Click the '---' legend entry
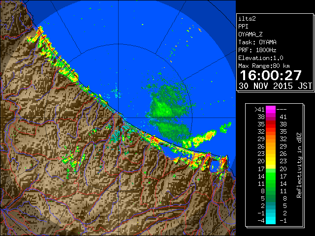The width and height of the screenshot is (315, 236). [x=282, y=110]
